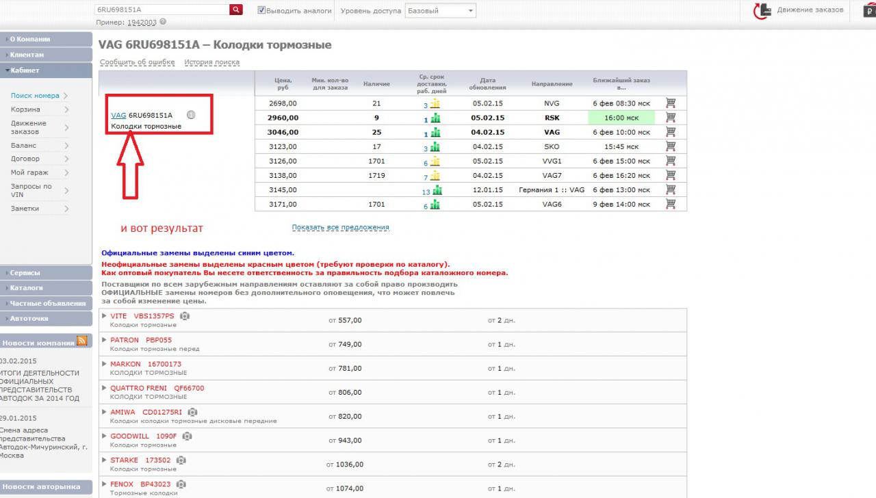Open the photo icon for FENOX BP43023
Image resolution: width=876 pixels, height=498 pixels.
(x=180, y=484)
